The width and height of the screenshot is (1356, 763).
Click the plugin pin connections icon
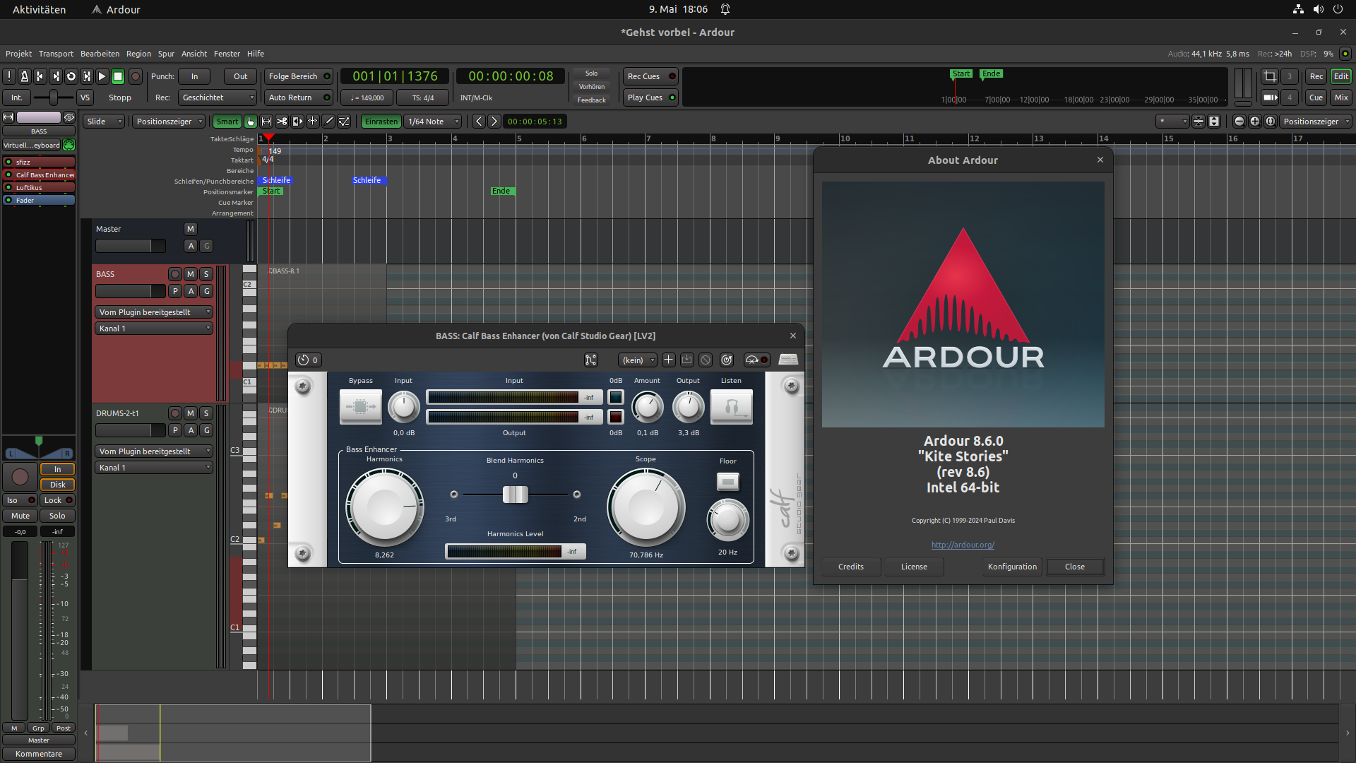(590, 360)
